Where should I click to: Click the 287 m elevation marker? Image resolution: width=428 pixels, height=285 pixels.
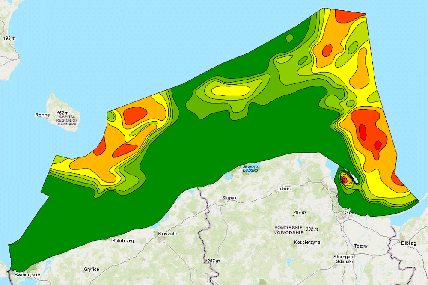pyautogui.click(x=299, y=213)
